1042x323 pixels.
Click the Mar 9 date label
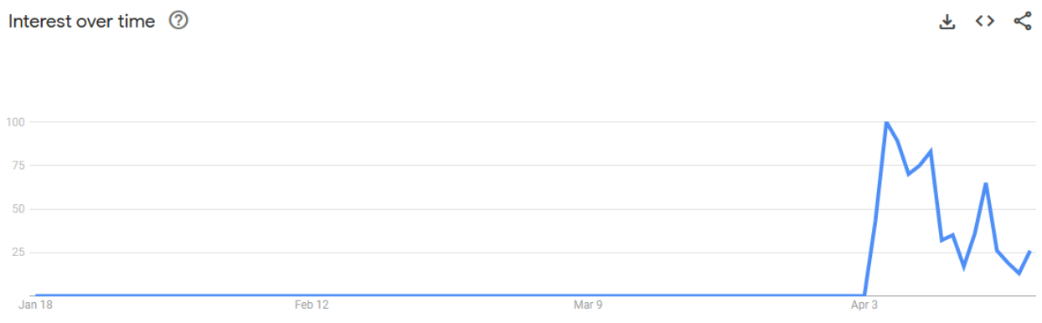[588, 305]
